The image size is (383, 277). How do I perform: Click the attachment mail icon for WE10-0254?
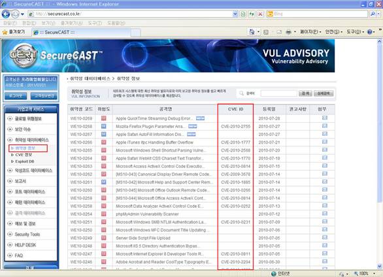(325, 214)
